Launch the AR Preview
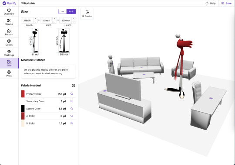 87,14
